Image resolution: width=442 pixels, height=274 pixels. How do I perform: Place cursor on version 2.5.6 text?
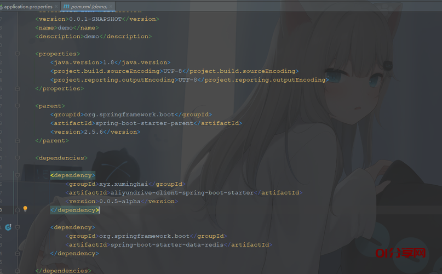94,132
